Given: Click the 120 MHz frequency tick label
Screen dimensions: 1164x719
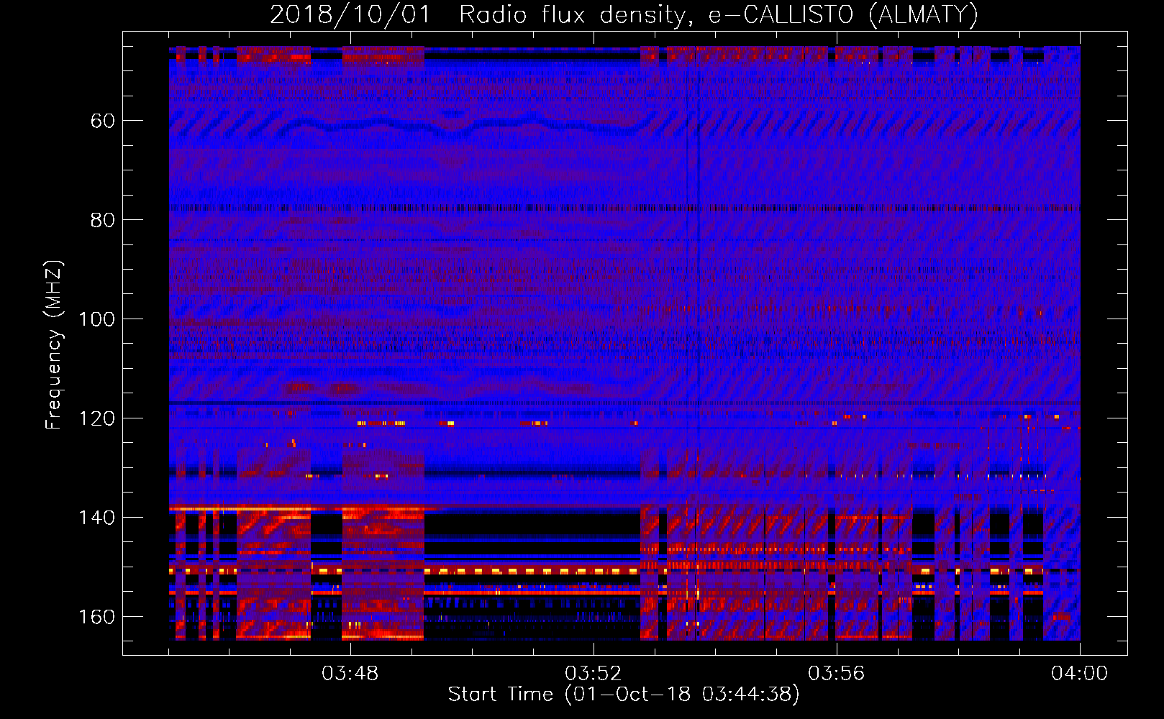Looking at the screenshot, I should pos(97,418).
